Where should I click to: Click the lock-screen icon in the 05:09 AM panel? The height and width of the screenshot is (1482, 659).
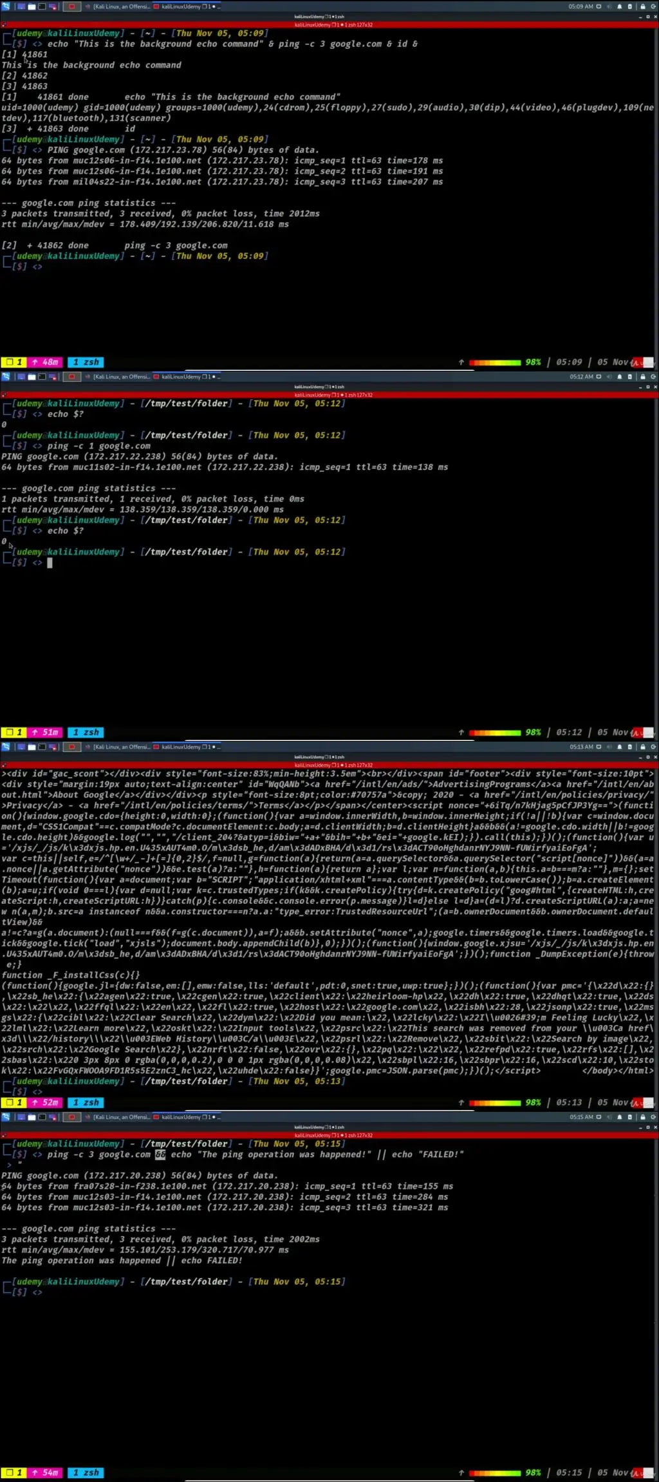pyautogui.click(x=642, y=6)
